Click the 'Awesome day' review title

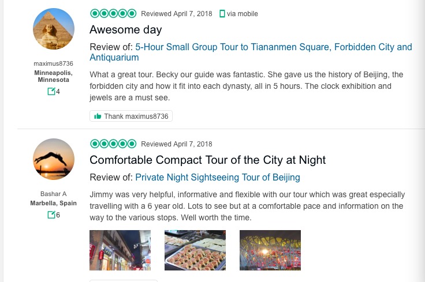126,29
